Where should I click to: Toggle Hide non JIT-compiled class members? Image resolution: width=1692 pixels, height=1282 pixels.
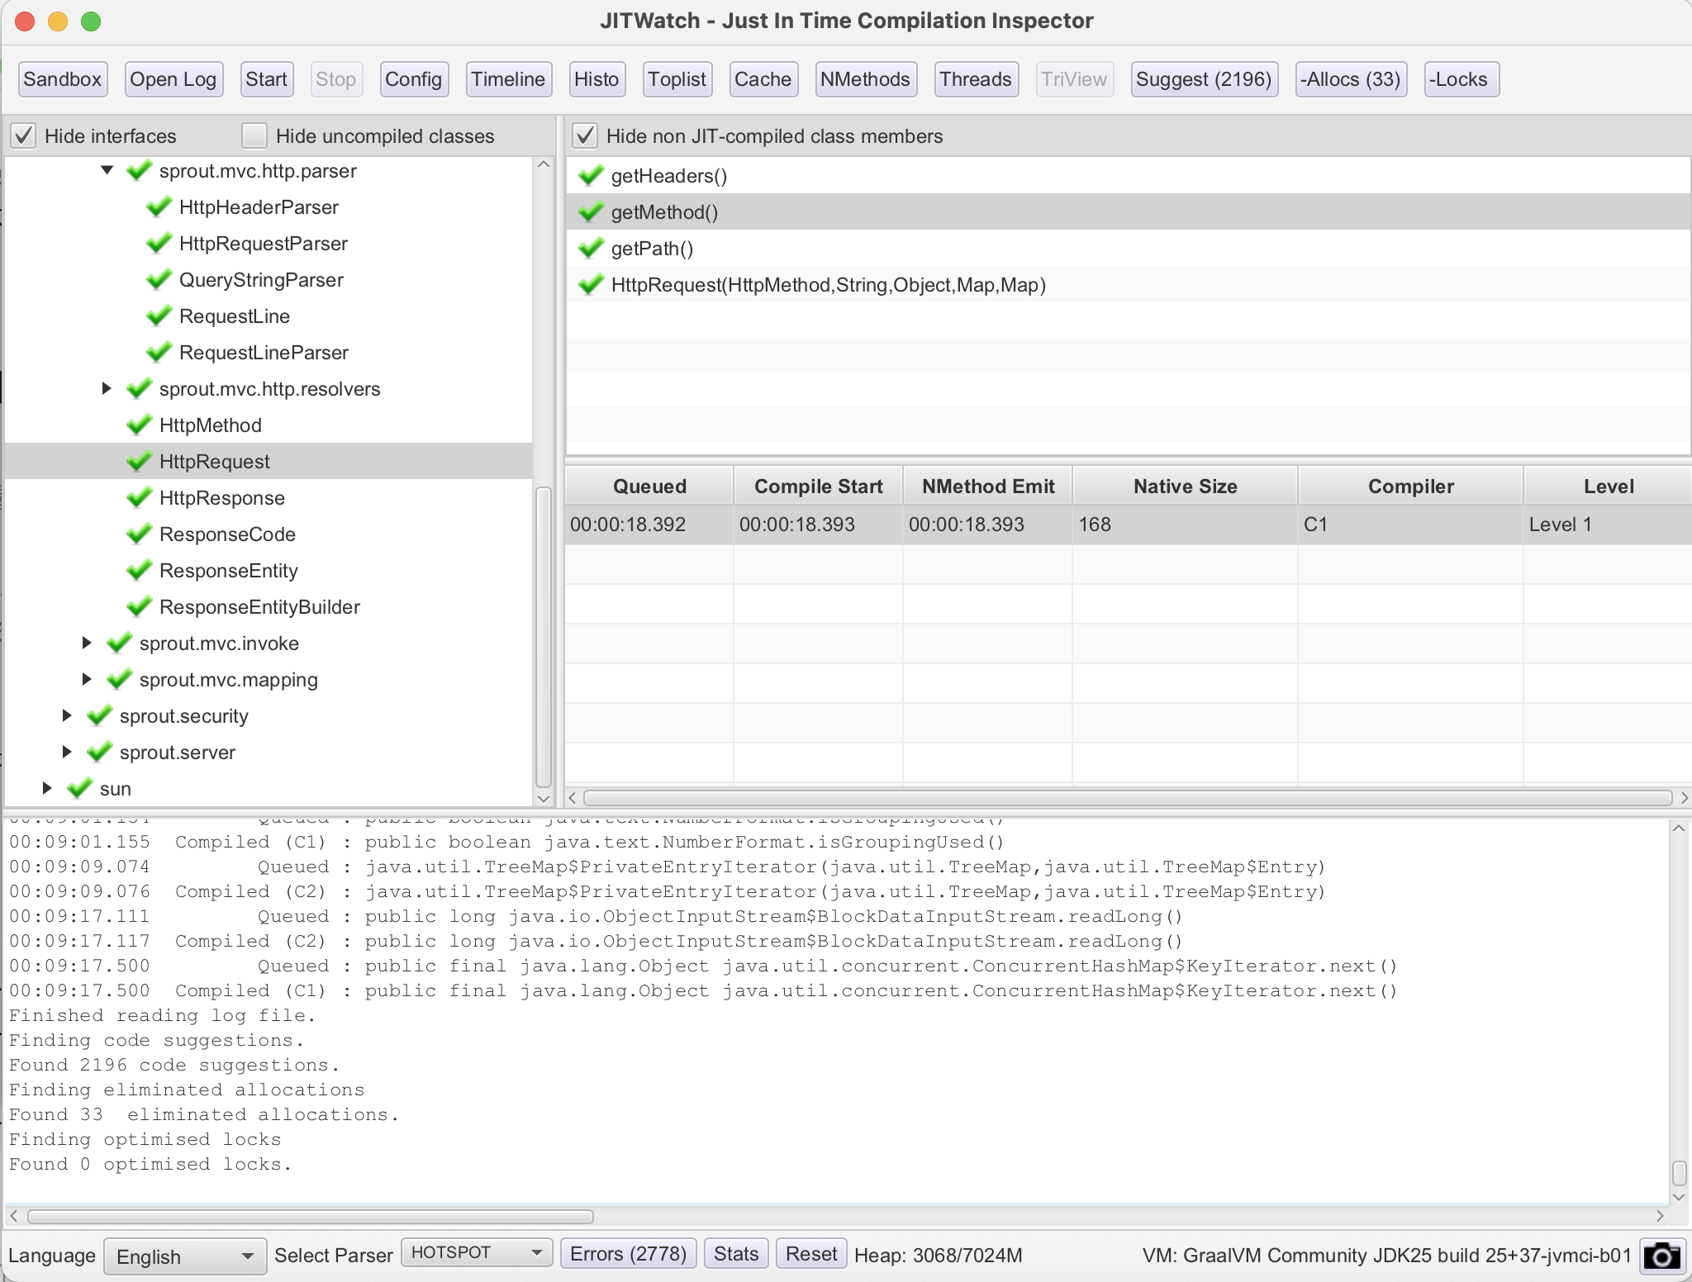[585, 135]
